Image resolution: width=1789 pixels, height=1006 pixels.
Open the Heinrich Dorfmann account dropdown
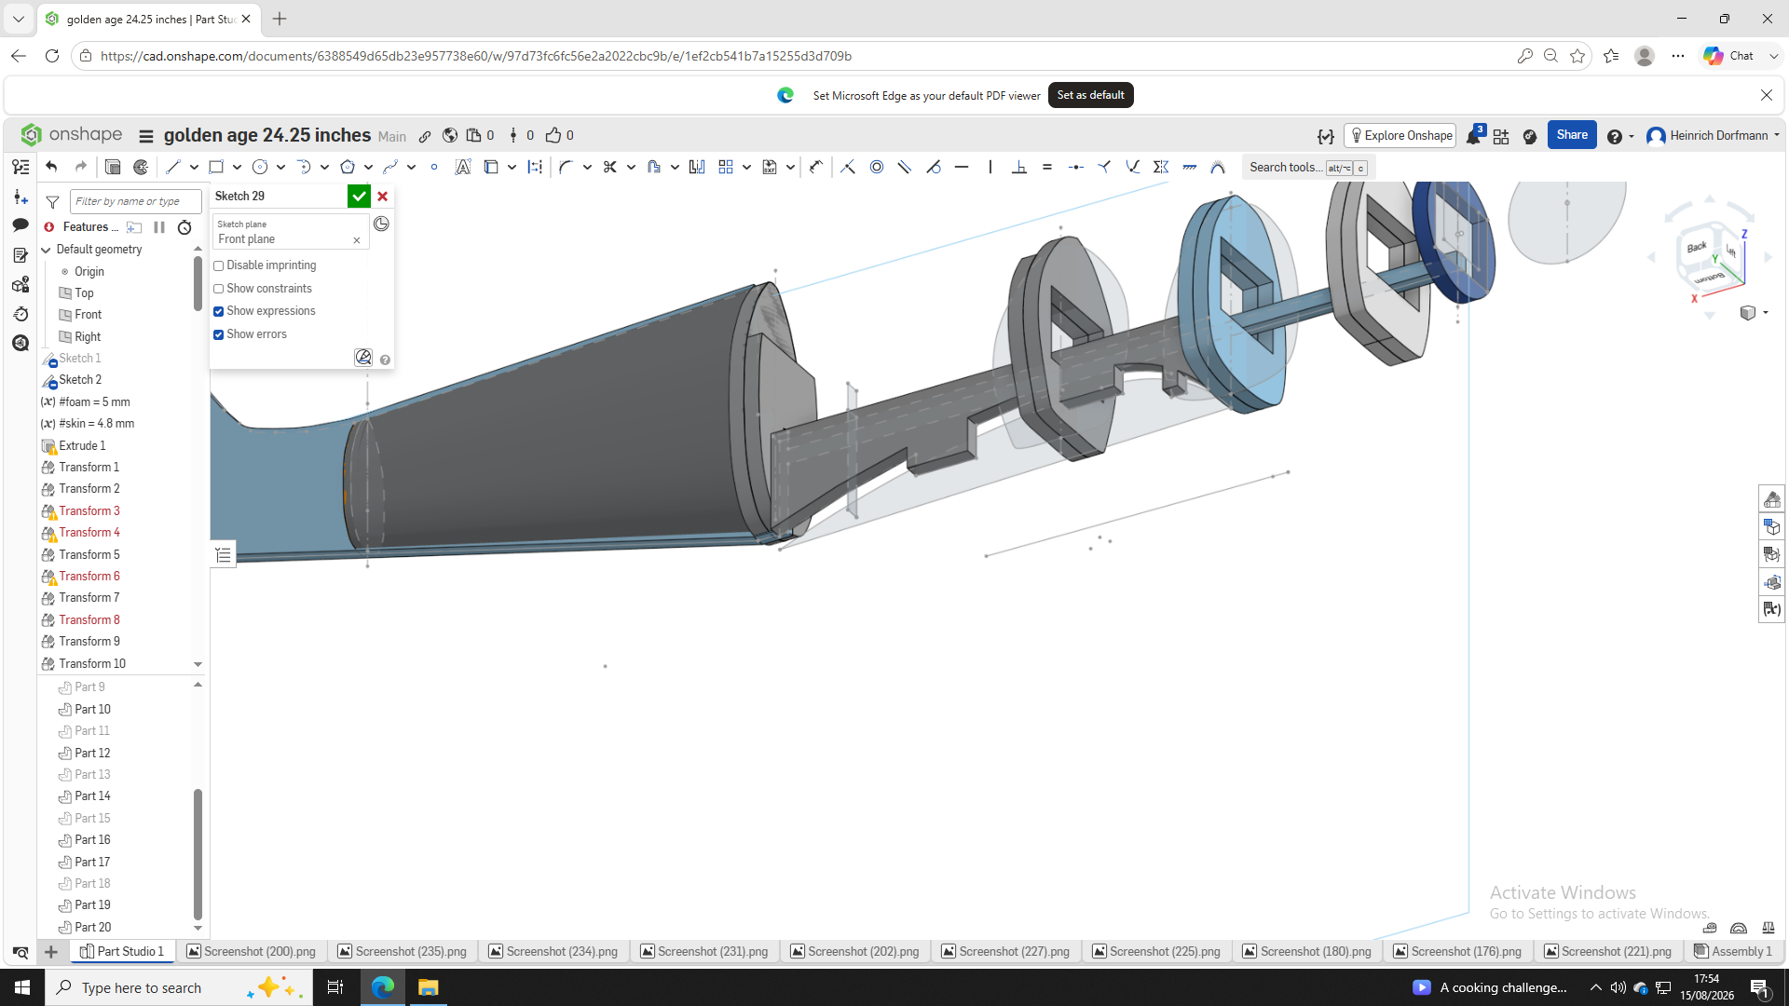1713,136
